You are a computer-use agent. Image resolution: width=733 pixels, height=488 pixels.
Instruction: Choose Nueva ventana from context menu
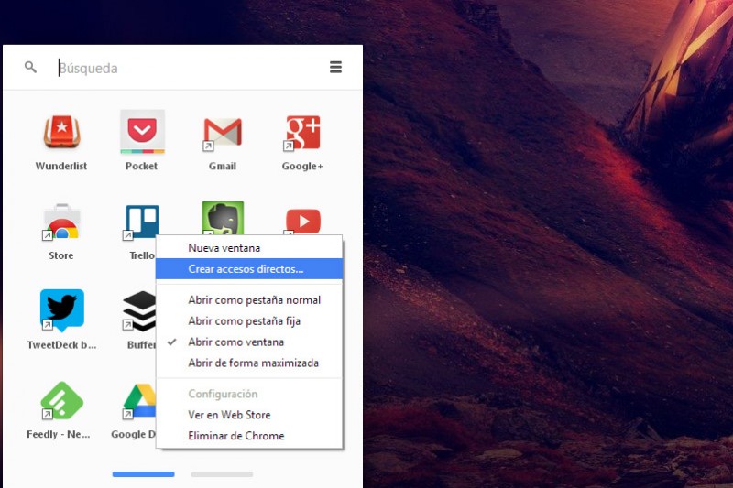249,248
